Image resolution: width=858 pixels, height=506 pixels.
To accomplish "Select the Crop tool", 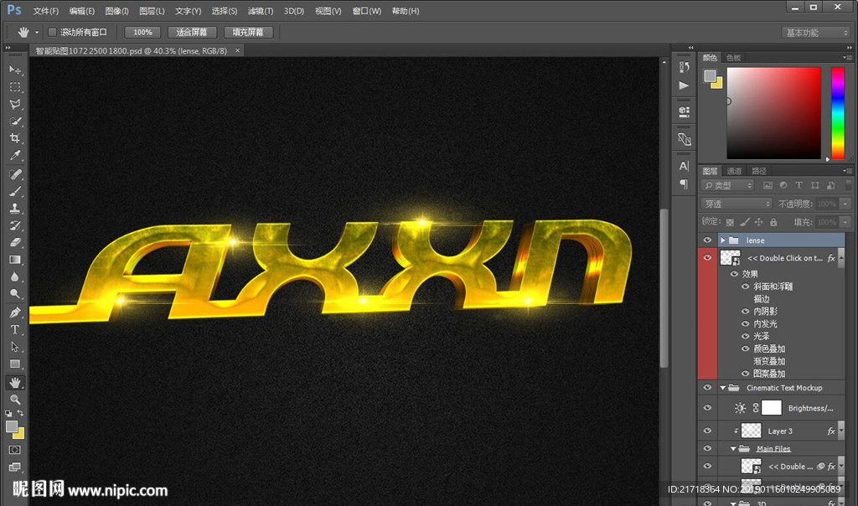I will click(x=15, y=139).
